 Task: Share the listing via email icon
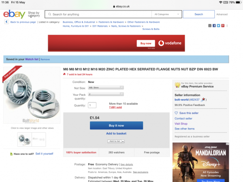(x=210, y=25)
